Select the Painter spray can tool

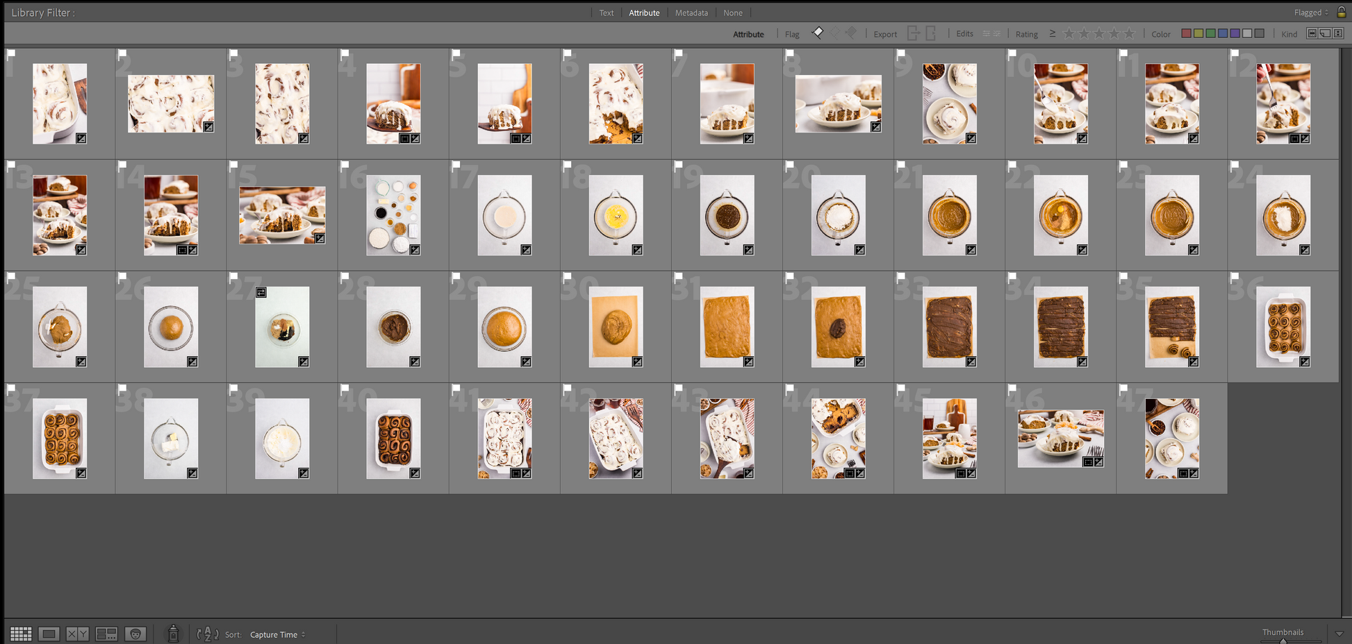coord(173,634)
